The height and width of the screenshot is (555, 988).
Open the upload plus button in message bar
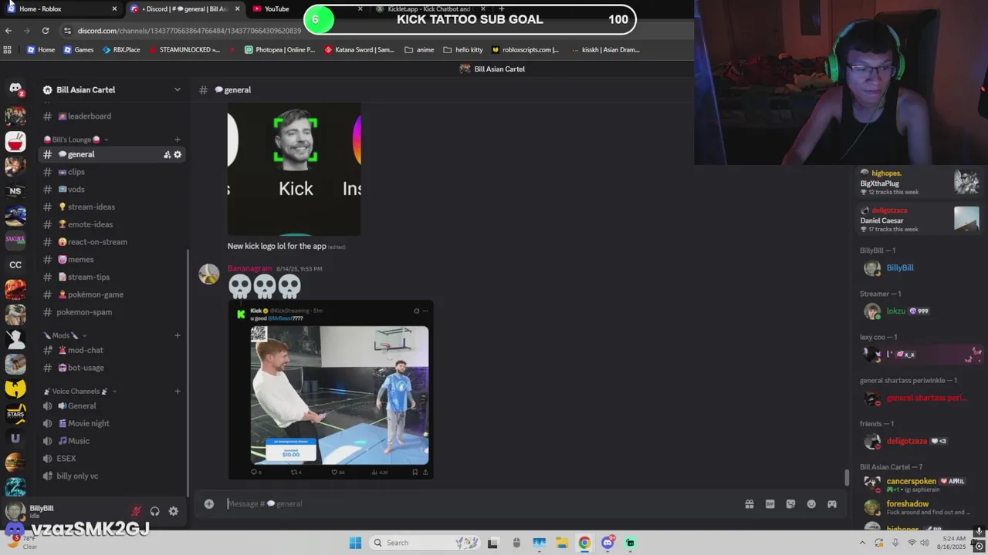[209, 503]
